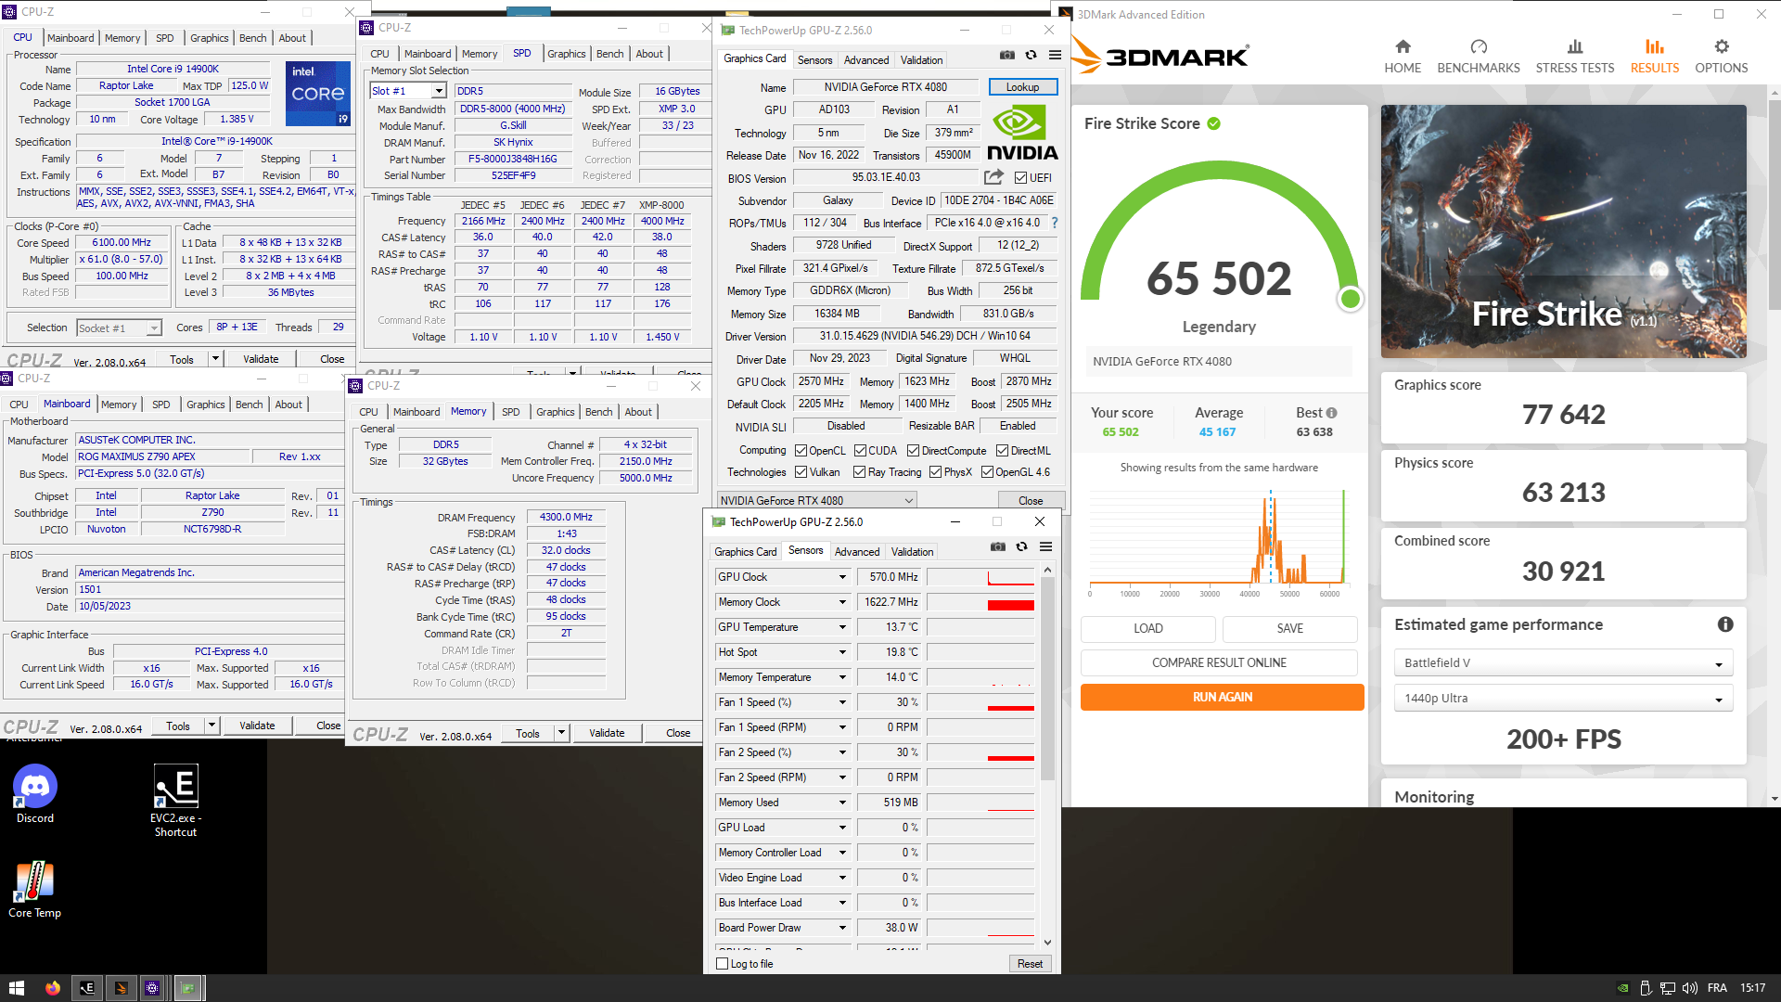
Task: Open Slot #1 memory slot dropdown
Action: point(408,91)
